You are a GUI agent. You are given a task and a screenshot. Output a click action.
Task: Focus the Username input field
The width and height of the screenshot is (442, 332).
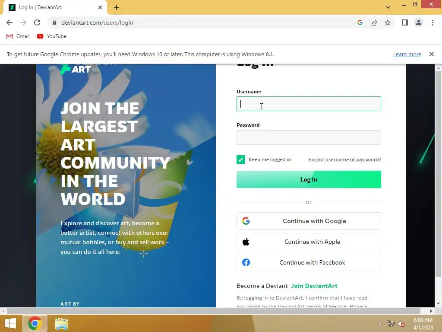pos(309,104)
